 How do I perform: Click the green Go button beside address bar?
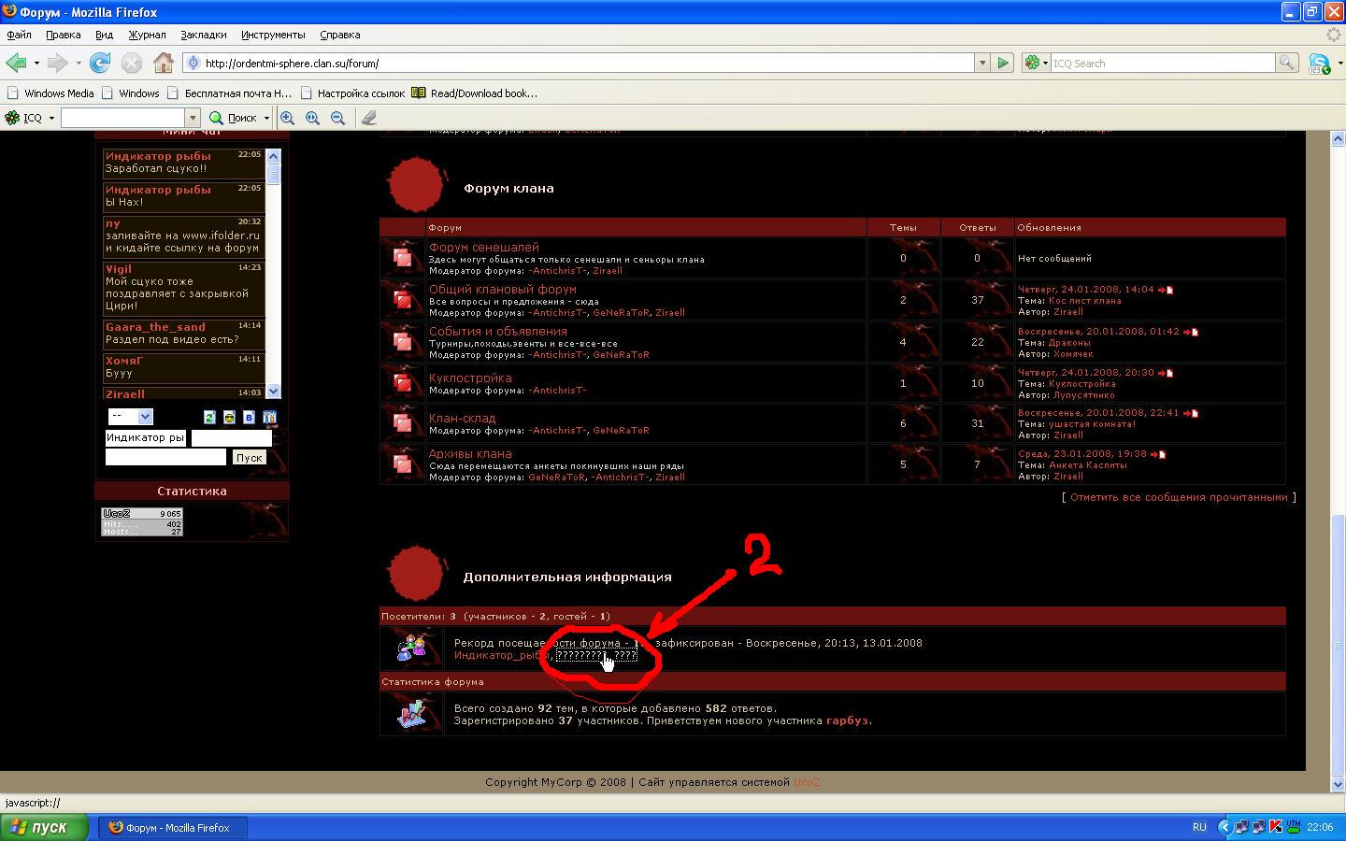(1003, 63)
